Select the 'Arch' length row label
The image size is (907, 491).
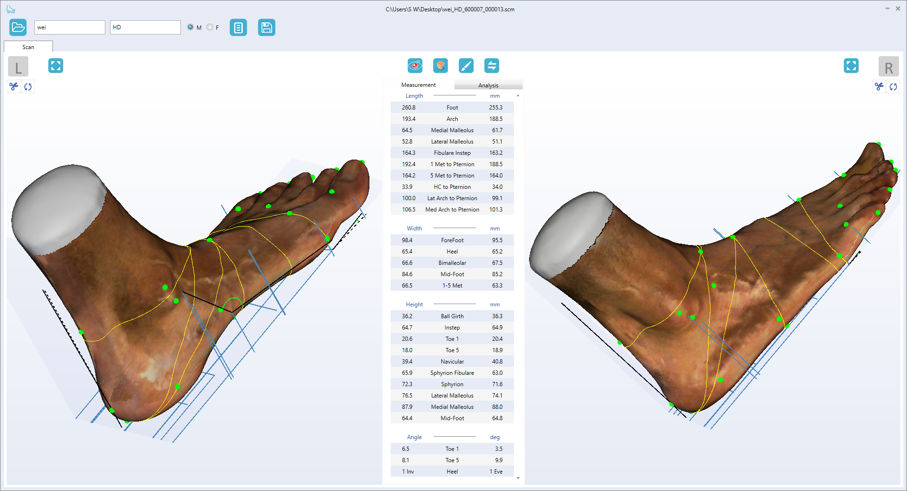[452, 119]
